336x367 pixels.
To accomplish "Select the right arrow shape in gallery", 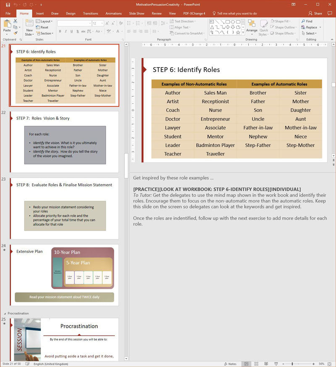I will (x=228, y=27).
